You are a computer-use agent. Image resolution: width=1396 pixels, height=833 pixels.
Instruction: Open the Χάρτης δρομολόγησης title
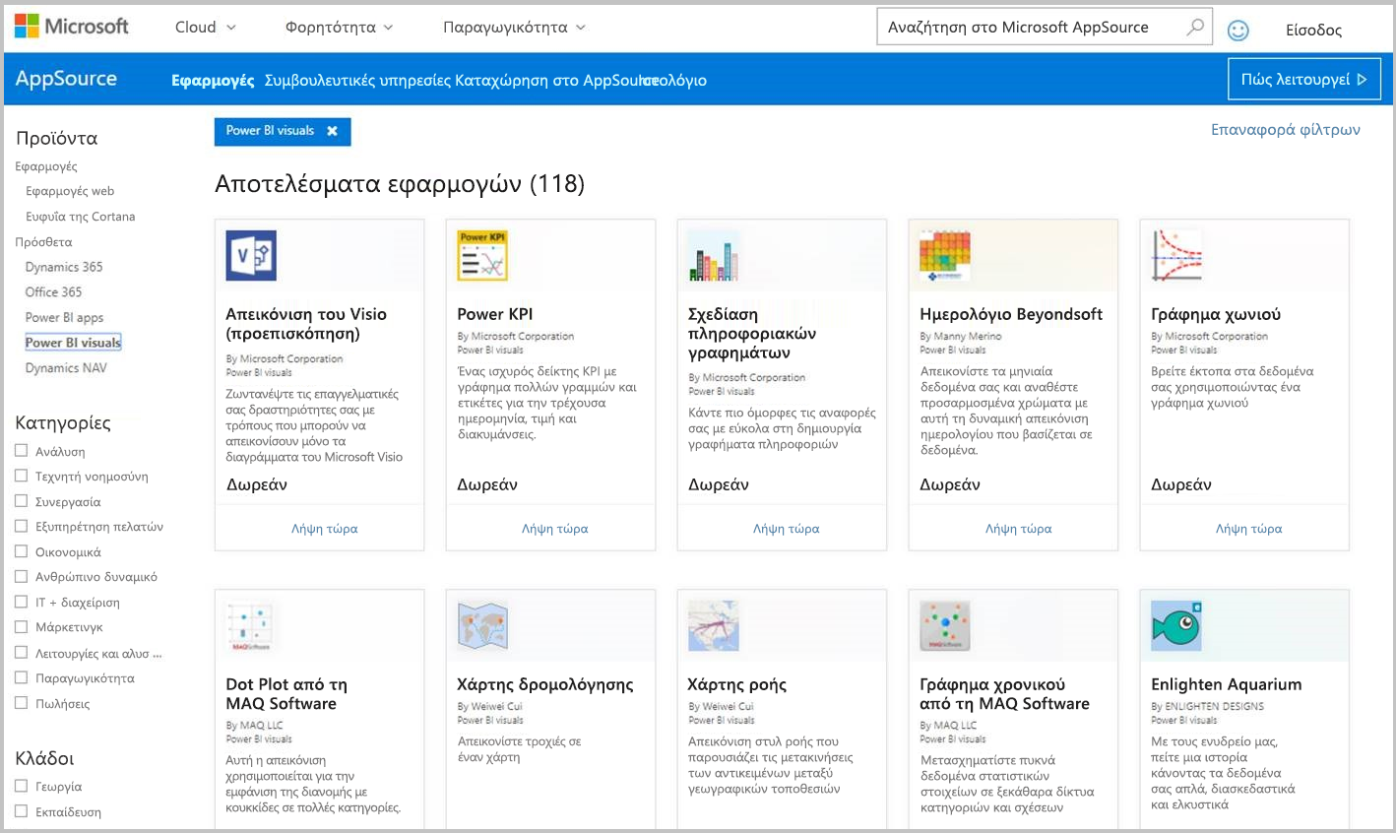pyautogui.click(x=545, y=684)
